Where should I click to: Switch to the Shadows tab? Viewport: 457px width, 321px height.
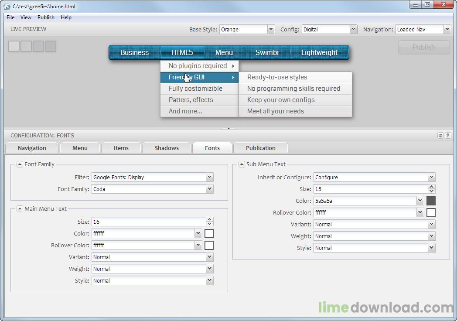[x=167, y=148]
